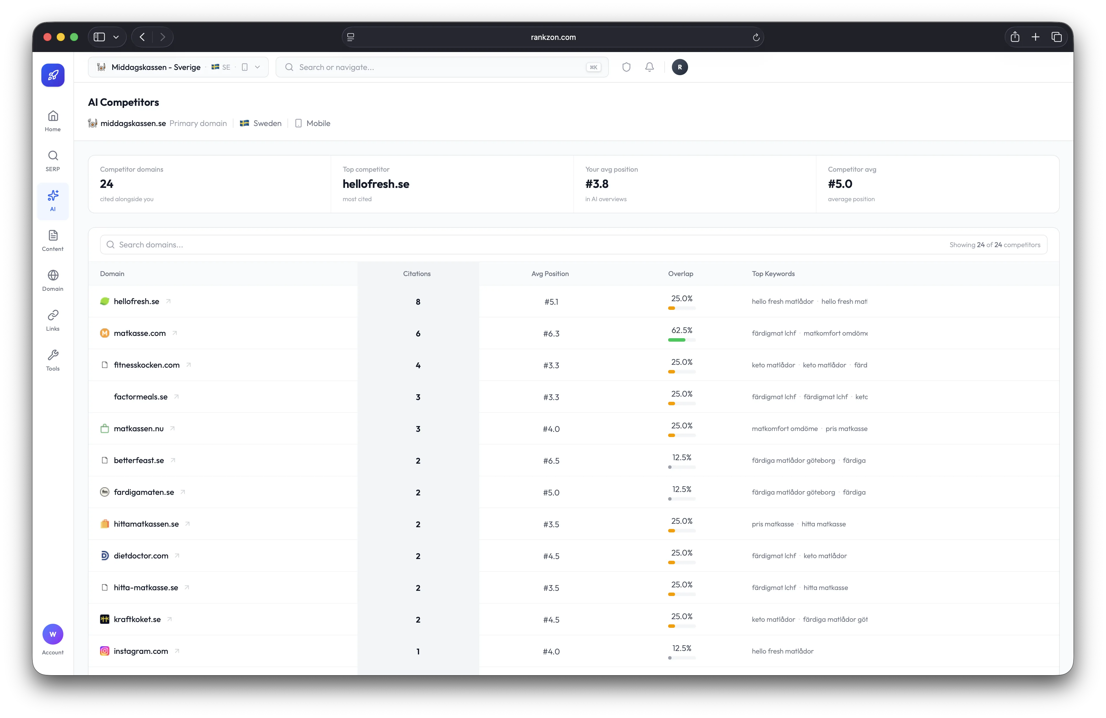Go back with the browser back arrow
The width and height of the screenshot is (1106, 718).
coord(142,37)
